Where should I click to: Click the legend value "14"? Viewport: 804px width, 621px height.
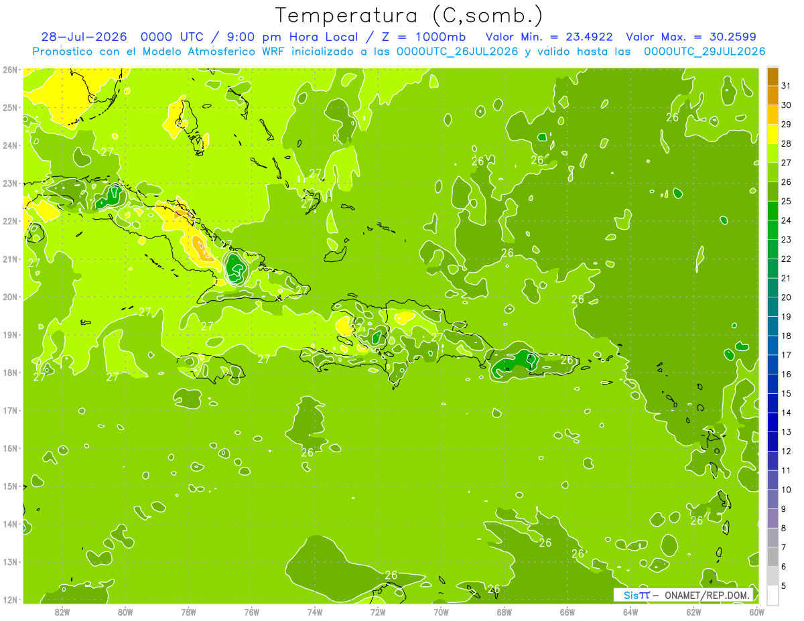point(787,413)
